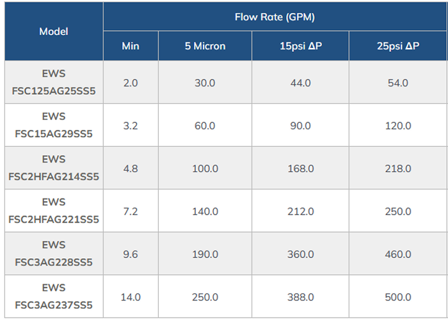Image resolution: width=448 pixels, height=326 pixels.
Task: Click the Model column header
Action: [54, 31]
